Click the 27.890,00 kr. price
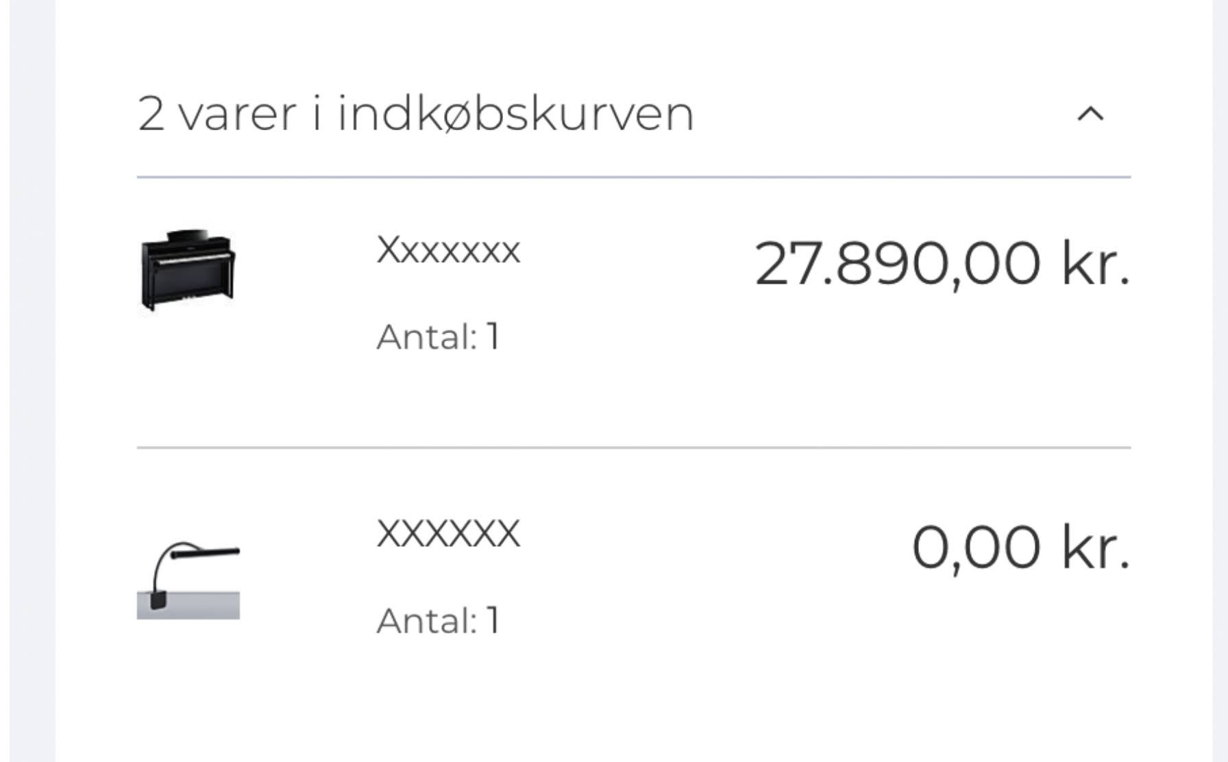Viewport: 1228px width, 762px height. click(x=942, y=264)
